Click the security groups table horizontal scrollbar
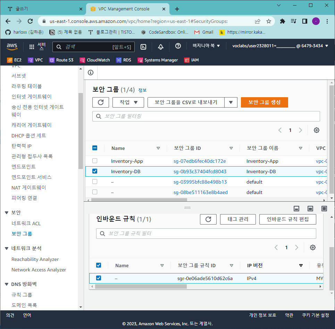335x329 pixels. click(x=139, y=200)
